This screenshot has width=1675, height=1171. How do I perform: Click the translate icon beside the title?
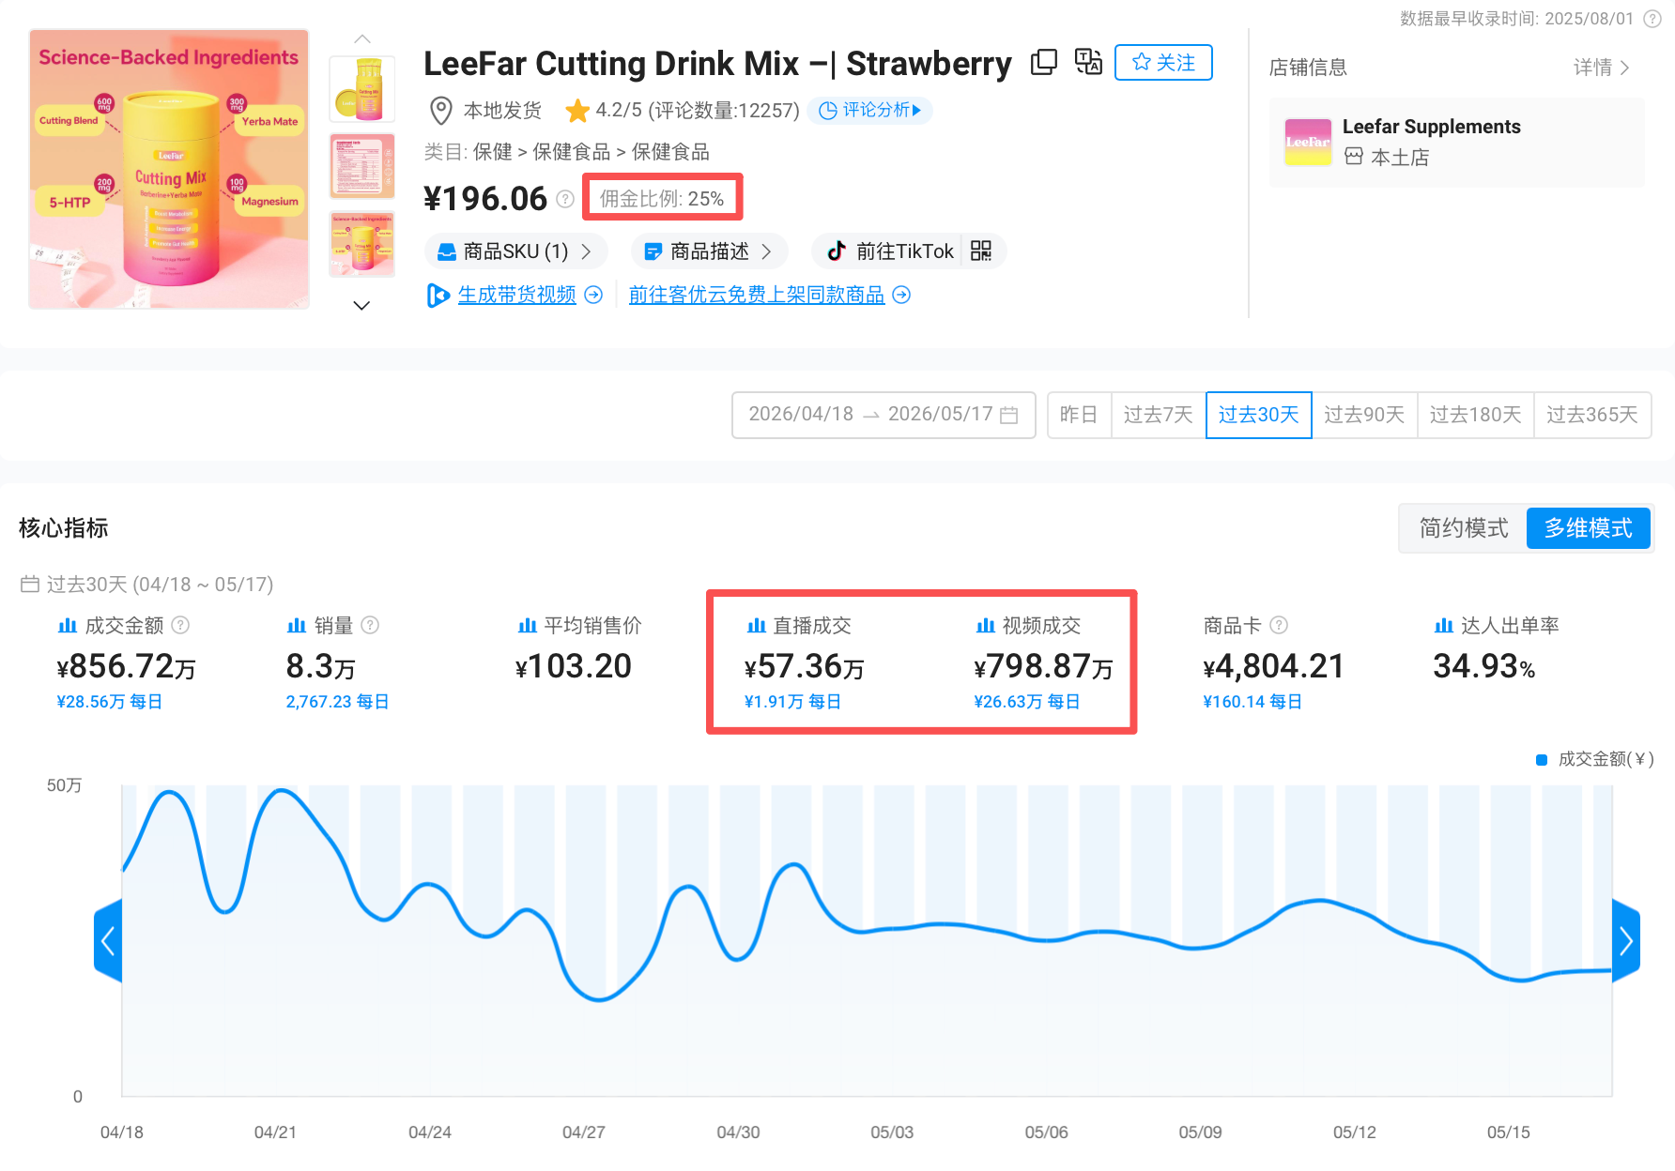coord(1088,62)
